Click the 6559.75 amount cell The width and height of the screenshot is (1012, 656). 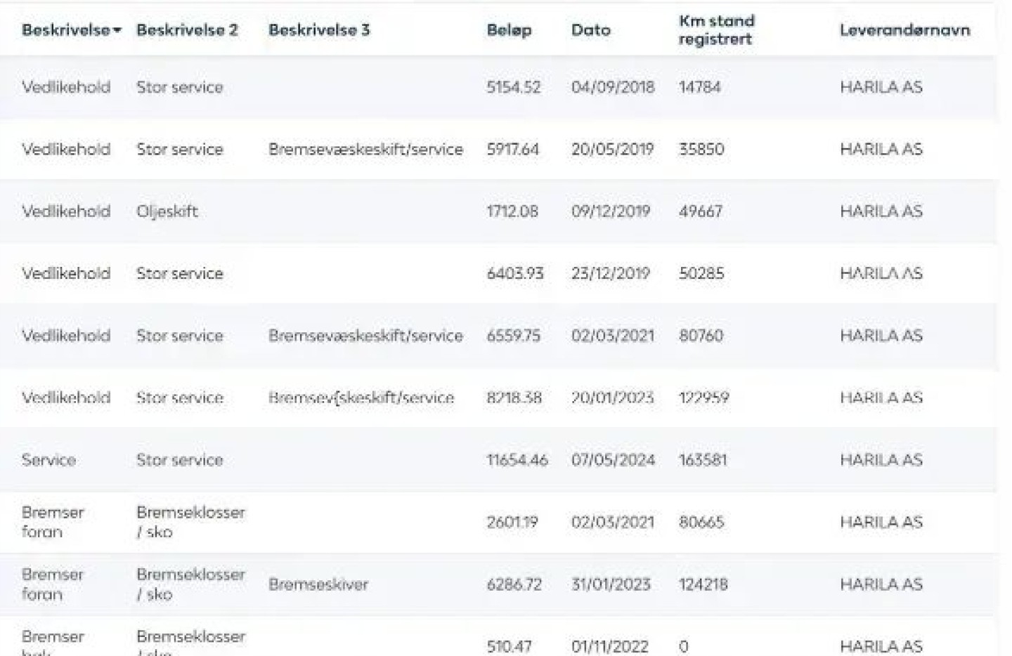514,336
